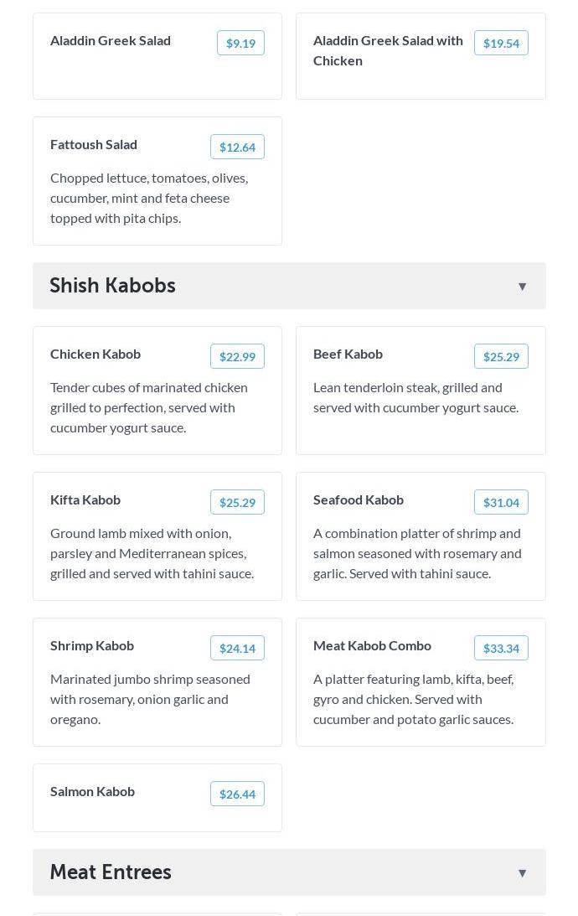
Task: Select the Meat Kabob Combo title
Action: [372, 645]
